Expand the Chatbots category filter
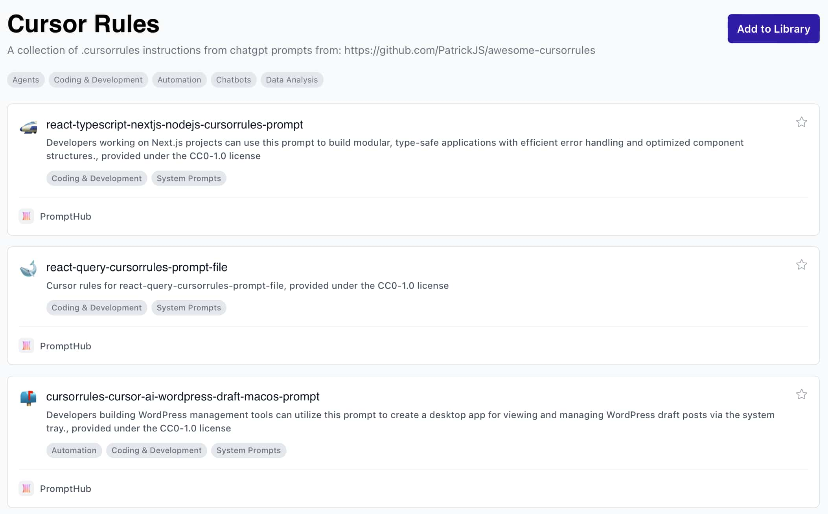This screenshot has width=828, height=514. point(234,79)
